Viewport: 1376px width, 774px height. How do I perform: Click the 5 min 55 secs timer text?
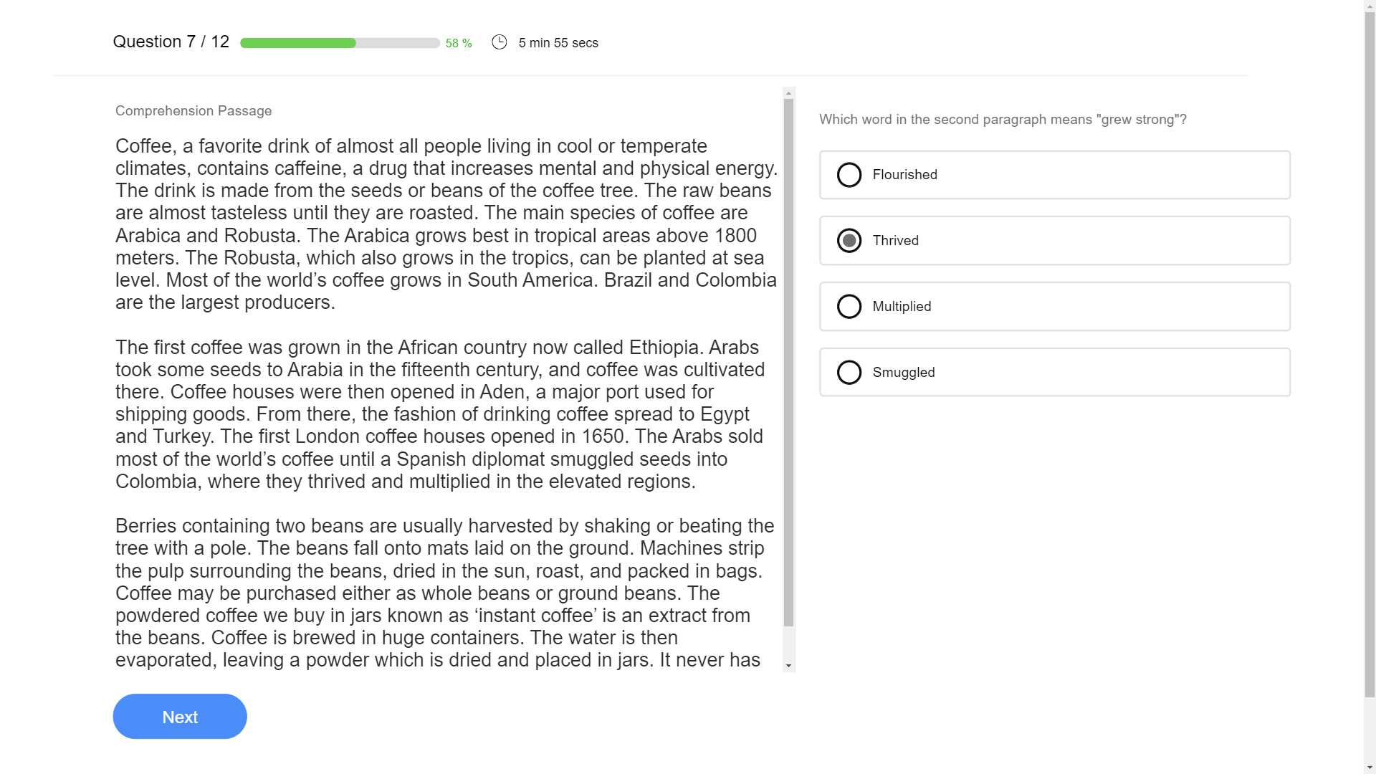[558, 43]
